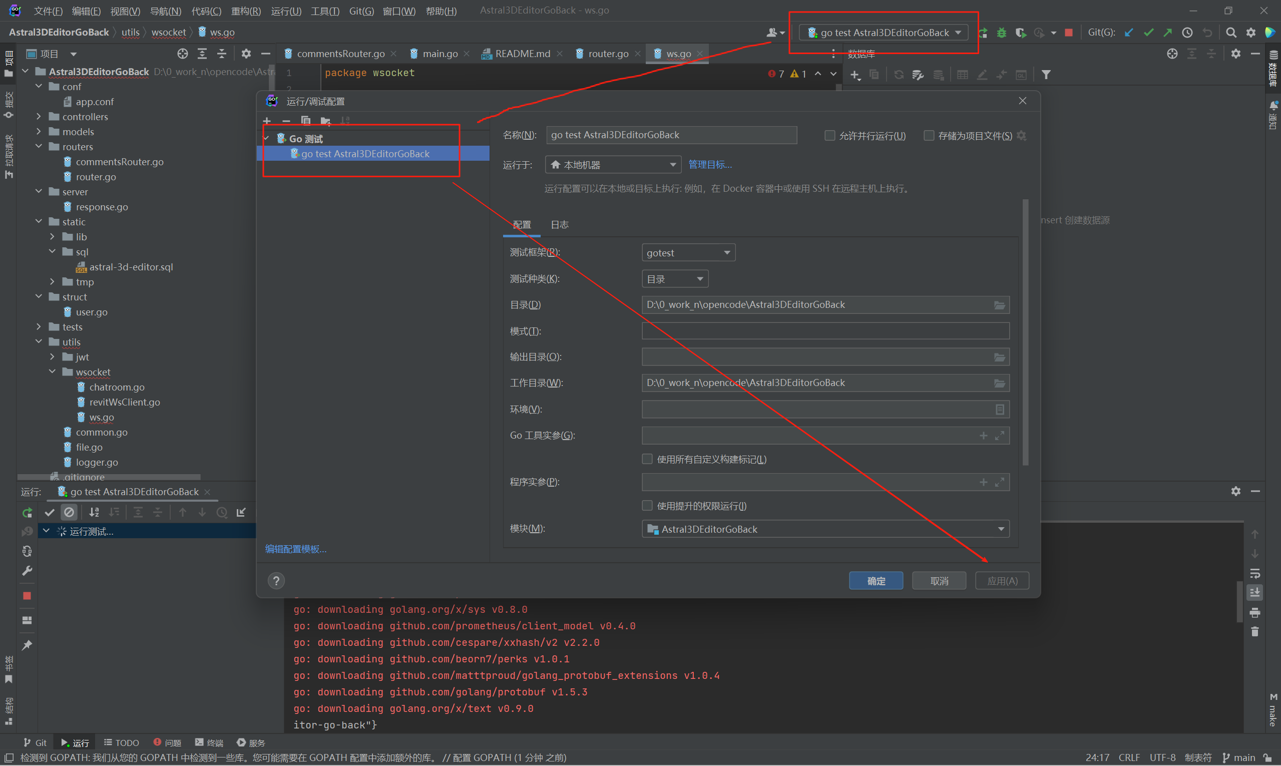Screen dimensions: 1281x766
Task: Click Git update project blue arrow icon
Action: point(1129,33)
